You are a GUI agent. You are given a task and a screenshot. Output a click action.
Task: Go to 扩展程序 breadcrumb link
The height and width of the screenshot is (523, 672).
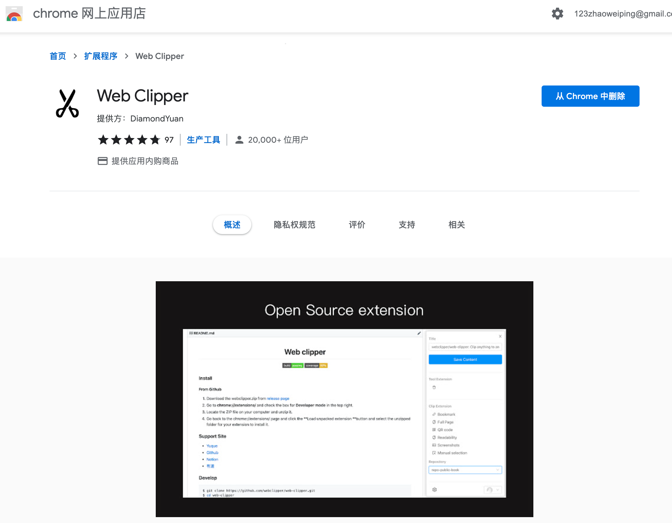point(101,56)
